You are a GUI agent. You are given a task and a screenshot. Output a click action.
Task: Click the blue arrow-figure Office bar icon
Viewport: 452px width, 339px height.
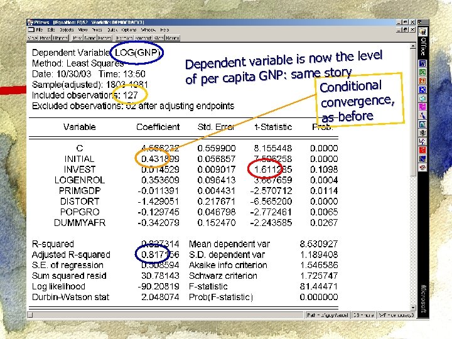pos(422,116)
